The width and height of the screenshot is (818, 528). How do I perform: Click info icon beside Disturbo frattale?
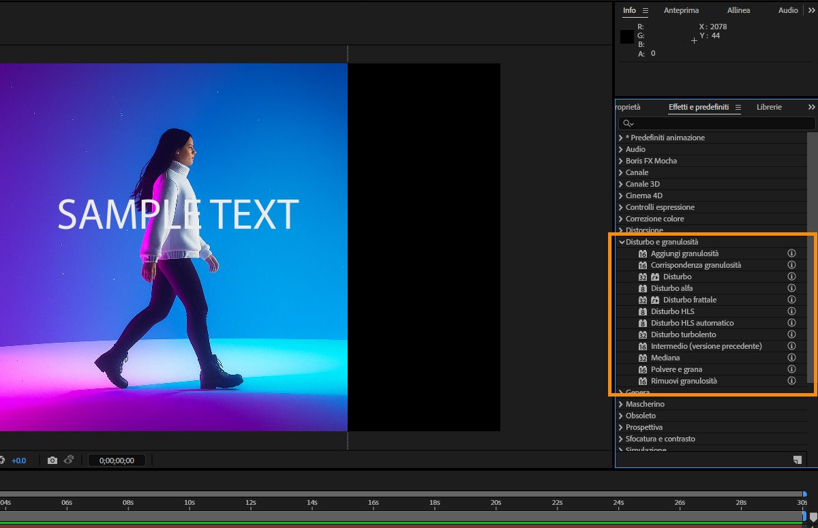pos(791,300)
